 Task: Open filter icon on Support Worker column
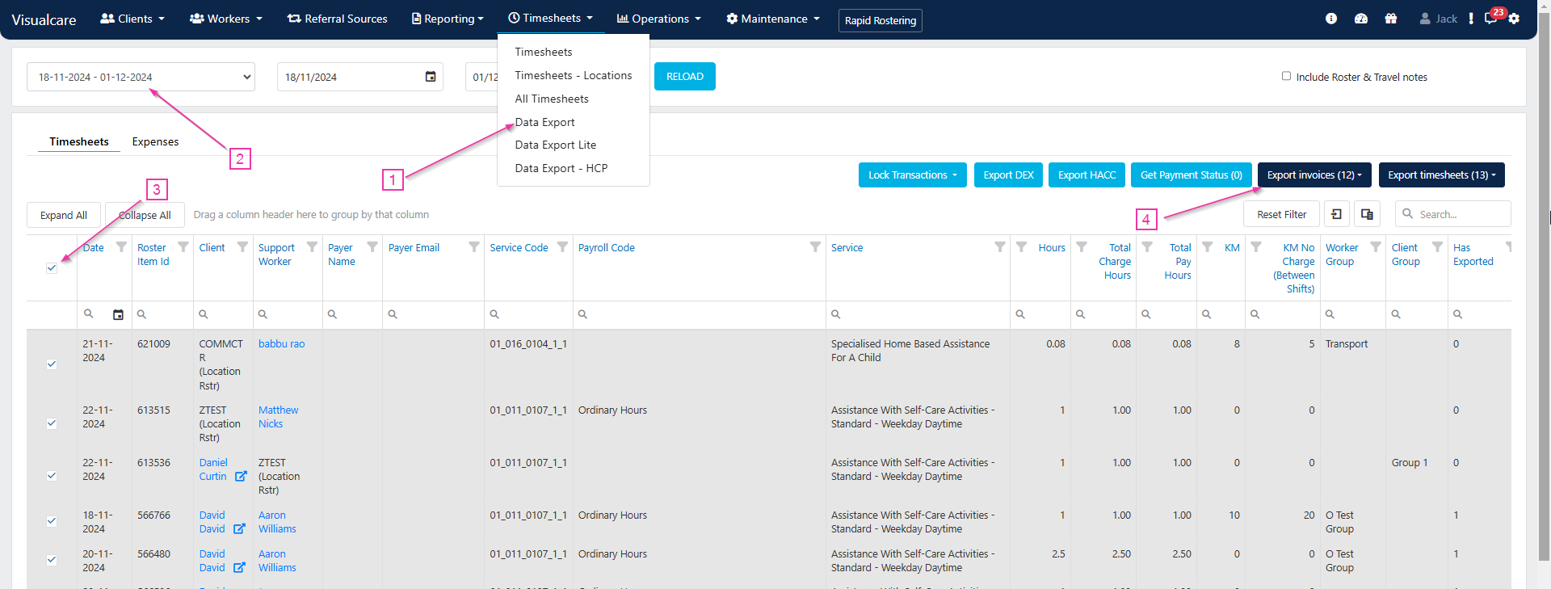[312, 246]
